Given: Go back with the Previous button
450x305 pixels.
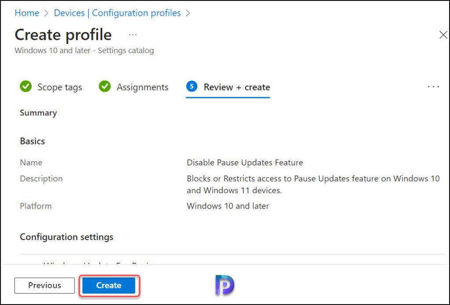Looking at the screenshot, I should [x=44, y=285].
